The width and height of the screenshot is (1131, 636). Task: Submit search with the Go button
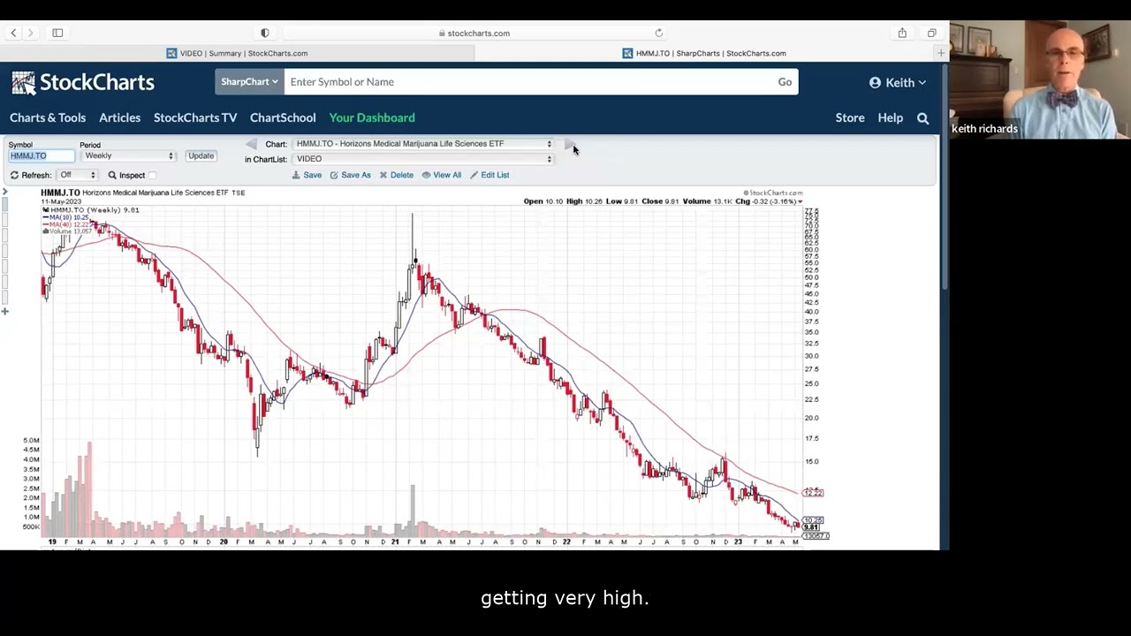point(785,81)
